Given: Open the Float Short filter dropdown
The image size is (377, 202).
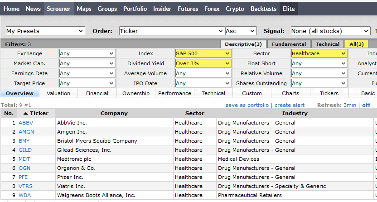Looking at the screenshot, I should tap(319, 63).
